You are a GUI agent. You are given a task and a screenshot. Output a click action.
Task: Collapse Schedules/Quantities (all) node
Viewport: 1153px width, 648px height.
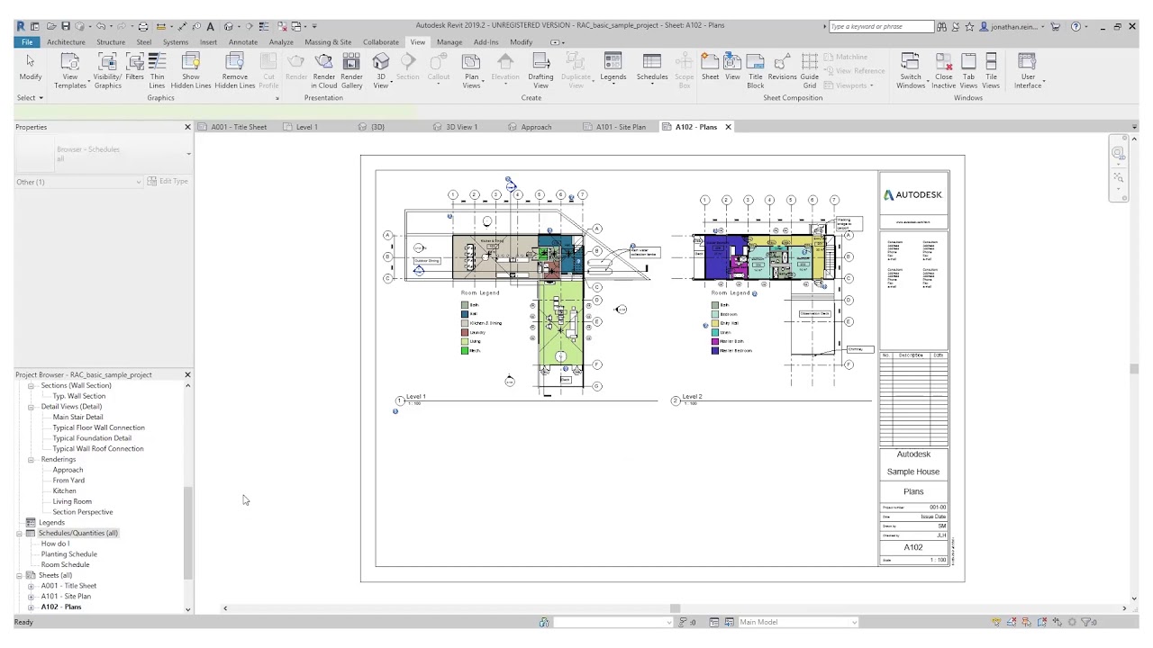pos(19,533)
